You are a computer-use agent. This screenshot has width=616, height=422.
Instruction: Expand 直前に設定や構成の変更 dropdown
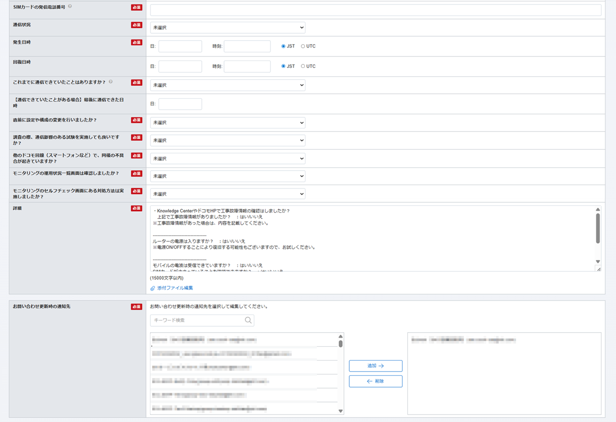[x=228, y=122]
